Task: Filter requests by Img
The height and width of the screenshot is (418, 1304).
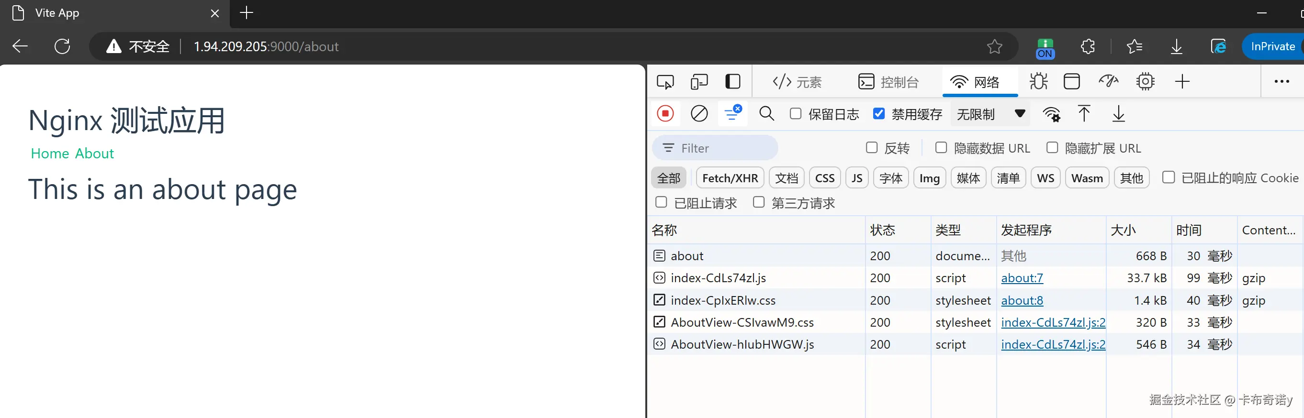Action: (929, 178)
